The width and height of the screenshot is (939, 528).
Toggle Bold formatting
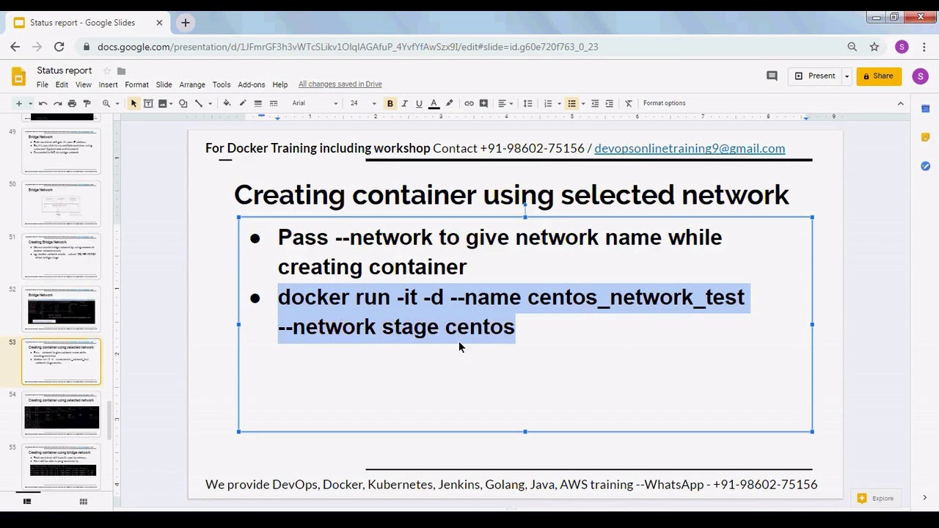click(390, 103)
